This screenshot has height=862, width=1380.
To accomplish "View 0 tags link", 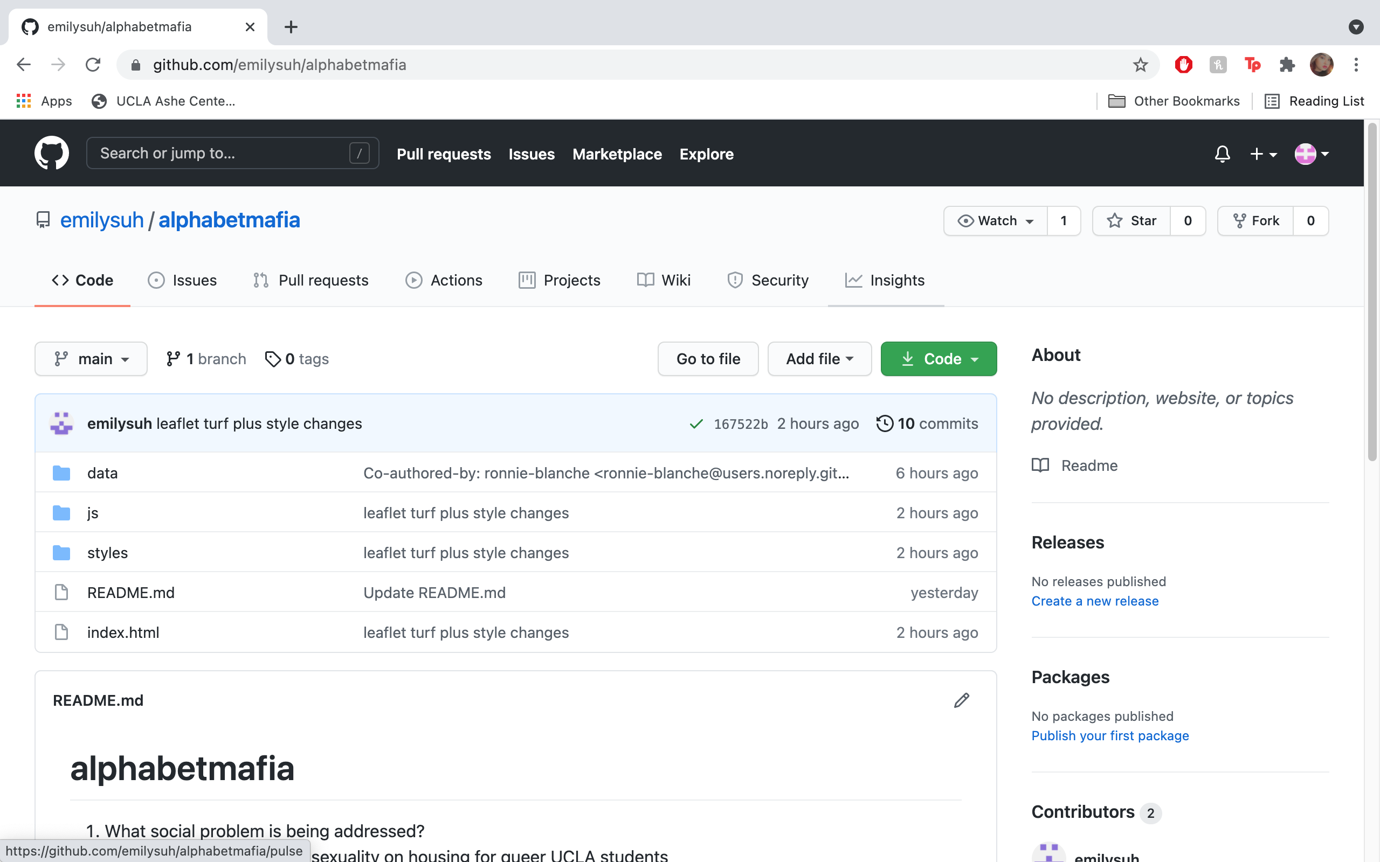I will 297,359.
